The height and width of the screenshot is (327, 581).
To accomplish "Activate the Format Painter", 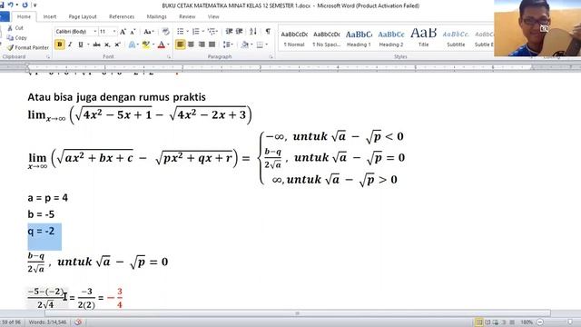I will [x=28, y=47].
